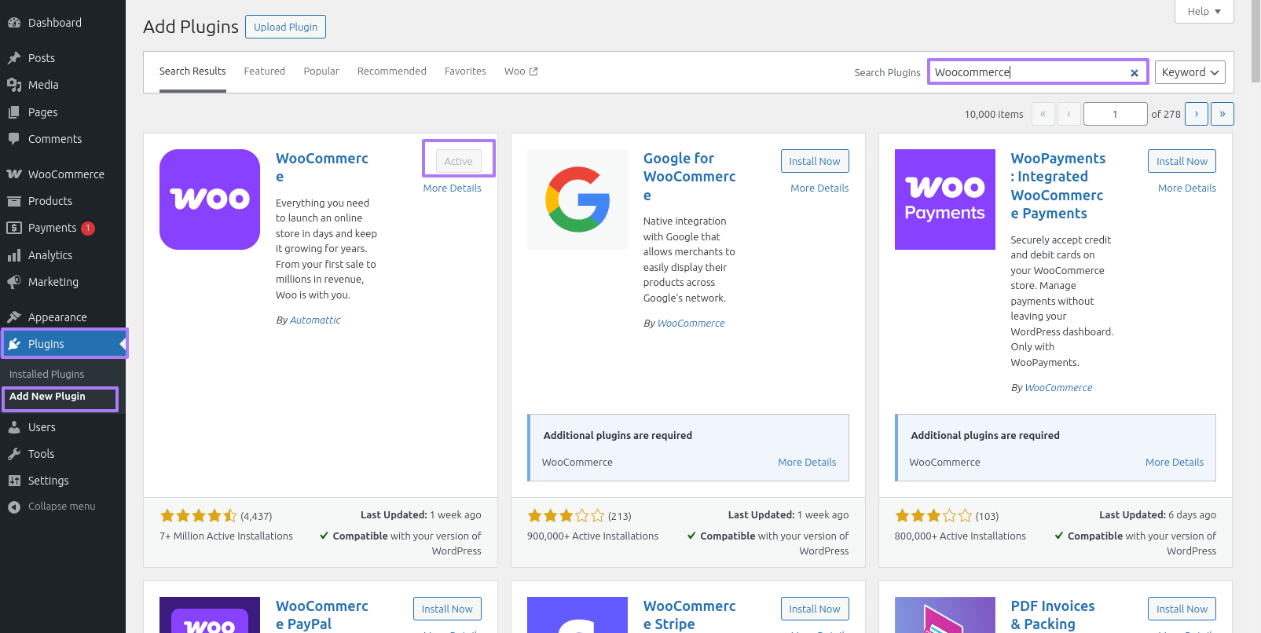
Task: Install WooCommerce PayPal plugin
Action: point(447,609)
